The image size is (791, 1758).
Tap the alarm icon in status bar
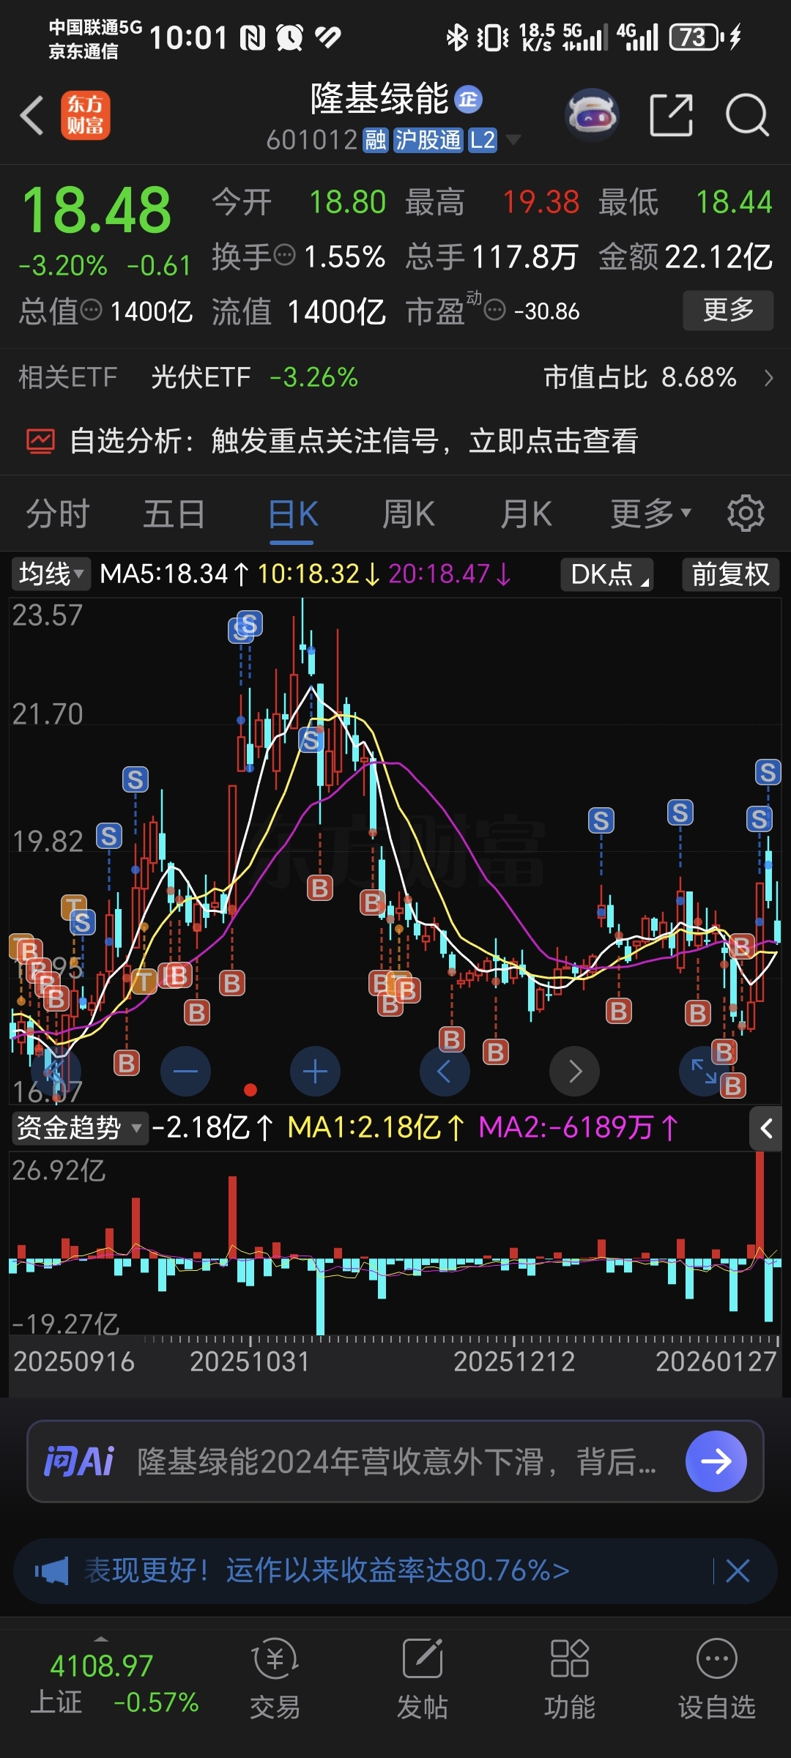[289, 37]
